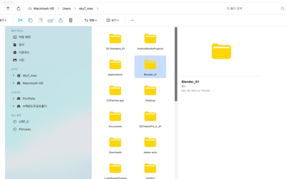
Task: Go up one folder level arrow
Action: (x=8, y=8)
